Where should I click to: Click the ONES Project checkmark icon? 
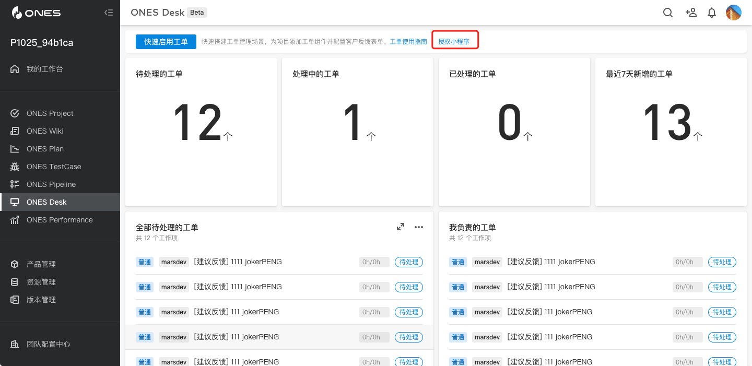tap(15, 113)
